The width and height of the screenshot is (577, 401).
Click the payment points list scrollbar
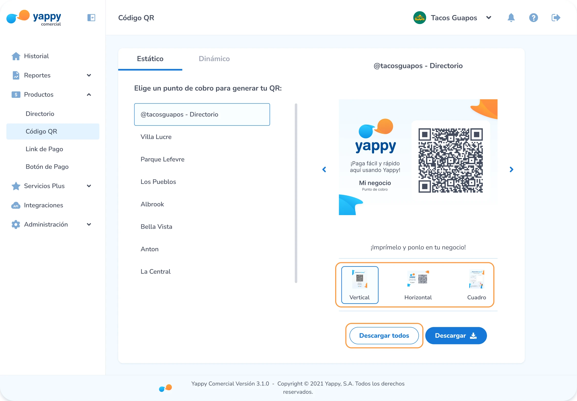pyautogui.click(x=296, y=193)
